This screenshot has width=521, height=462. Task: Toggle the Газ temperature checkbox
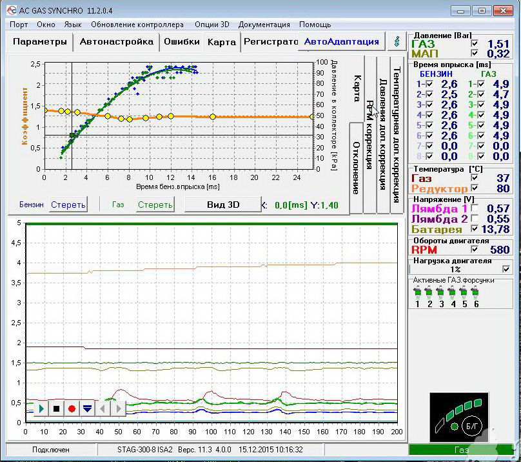coord(475,178)
